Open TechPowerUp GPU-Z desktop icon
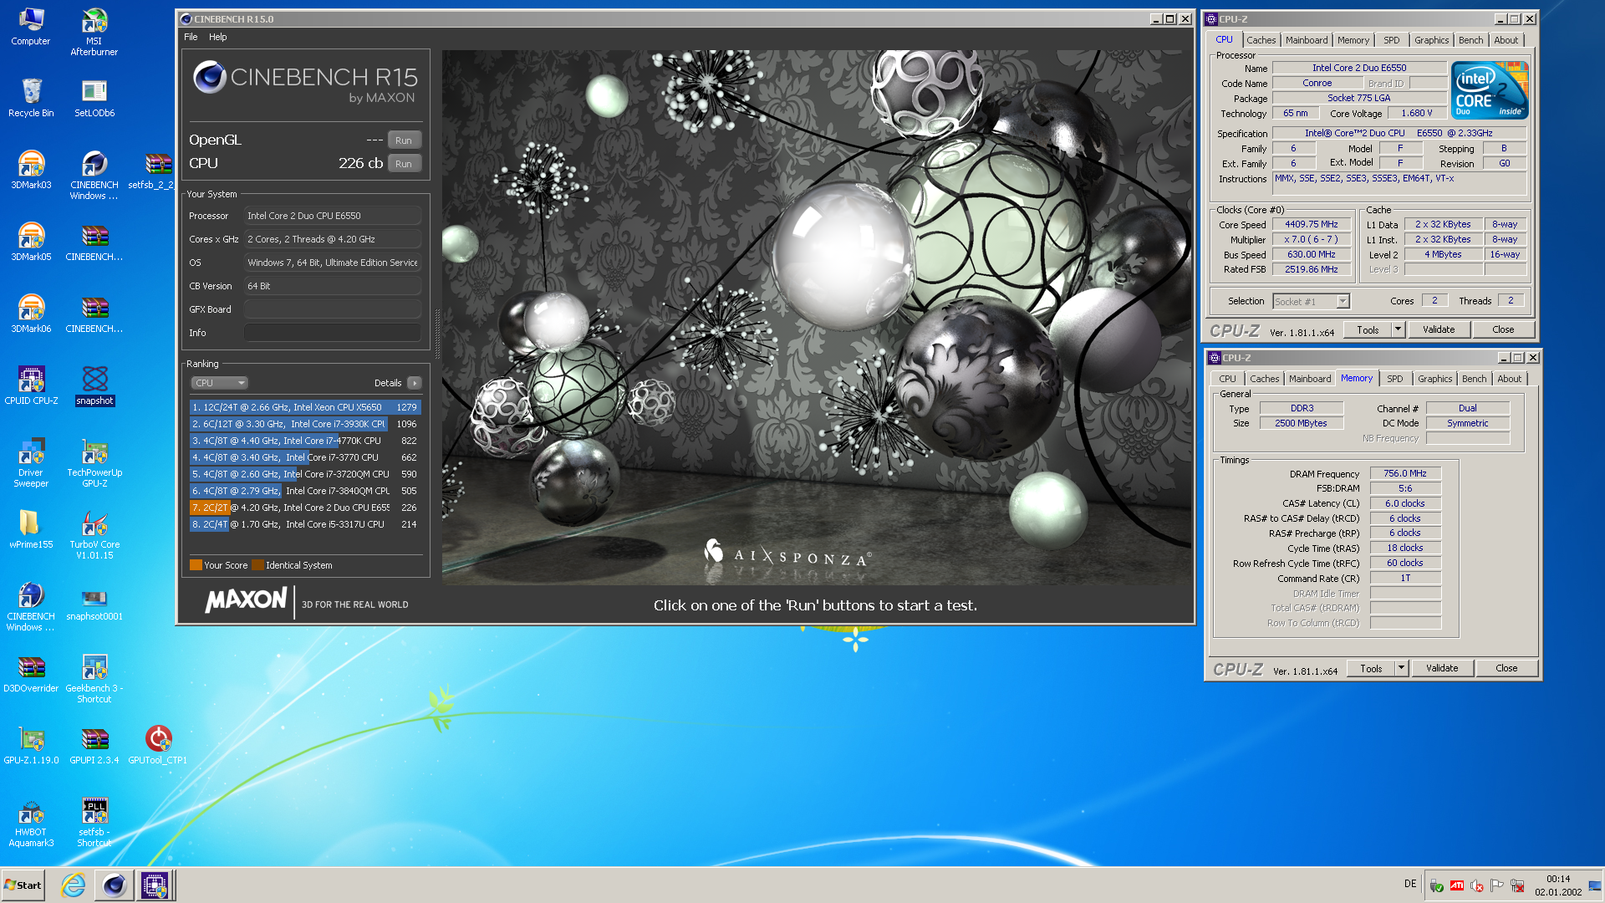This screenshot has width=1605, height=903. (94, 463)
